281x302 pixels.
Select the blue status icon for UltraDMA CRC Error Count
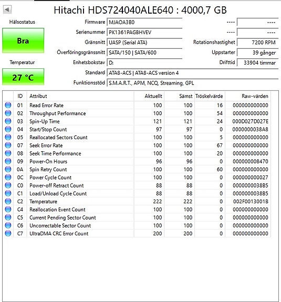(x=8, y=233)
